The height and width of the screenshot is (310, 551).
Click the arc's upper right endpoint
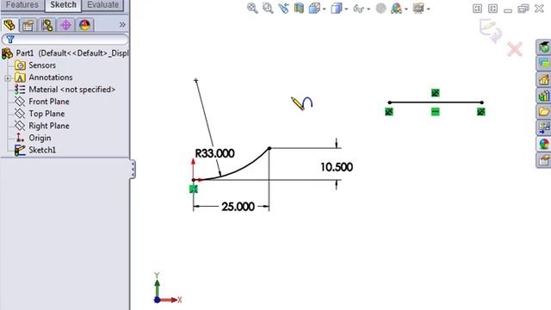pos(269,148)
